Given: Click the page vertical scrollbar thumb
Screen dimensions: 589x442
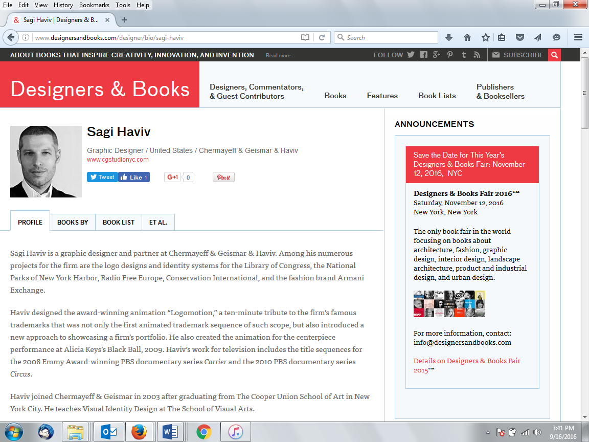Looking at the screenshot, I should [x=584, y=93].
